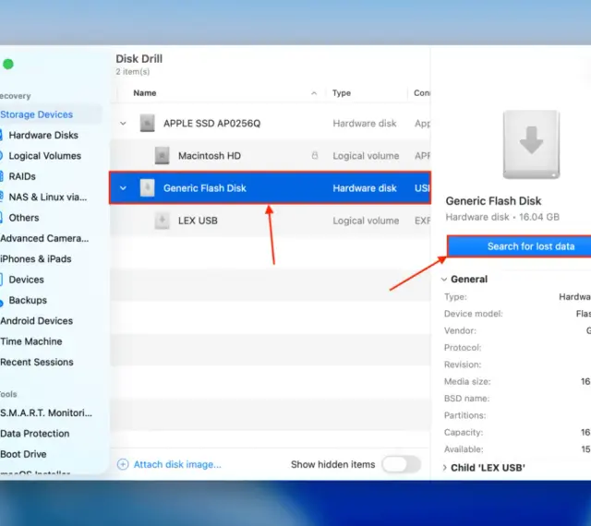
Task: Open NAS & Linux via... in sidebar
Action: [x=48, y=197]
